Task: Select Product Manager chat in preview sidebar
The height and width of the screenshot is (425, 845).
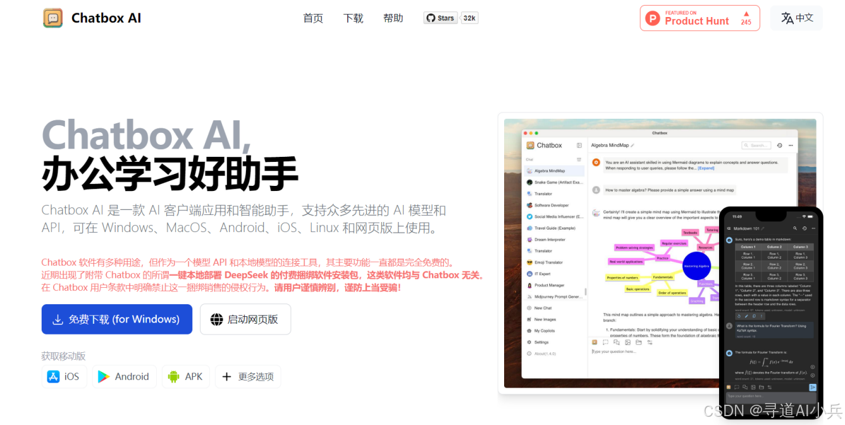Action: click(555, 285)
